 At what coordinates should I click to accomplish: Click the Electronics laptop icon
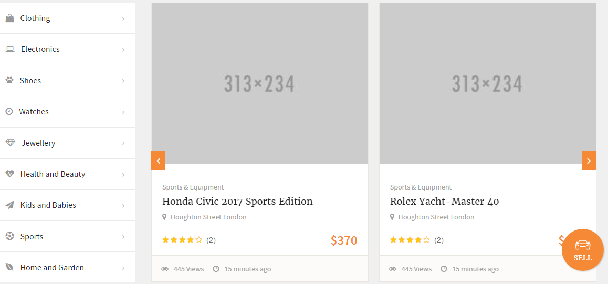tap(10, 49)
